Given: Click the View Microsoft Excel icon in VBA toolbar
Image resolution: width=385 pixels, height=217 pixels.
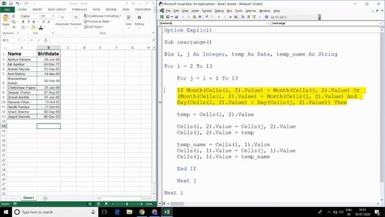Looking at the screenshot, I should (x=162, y=17).
